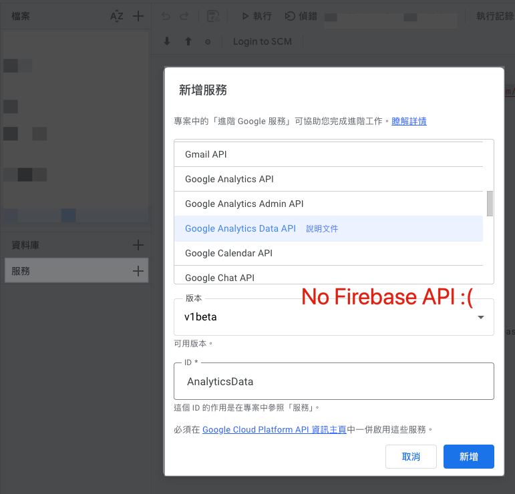Click the save project floppy disk icon
Viewport: 515px width, 494px height.
[213, 16]
